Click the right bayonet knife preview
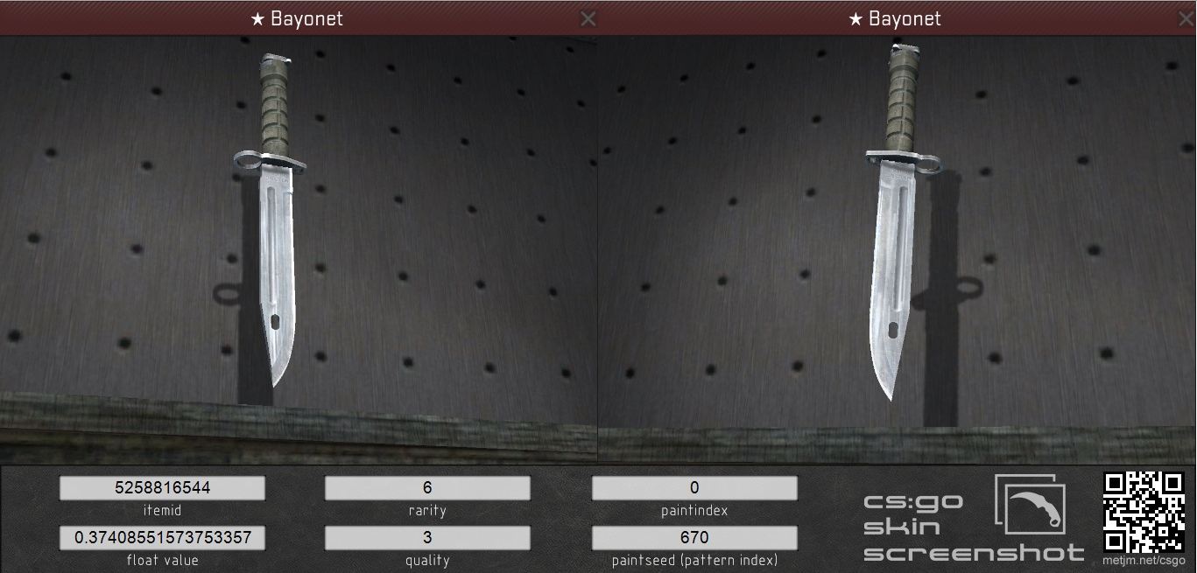This screenshot has height=573, width=1197. [902, 223]
